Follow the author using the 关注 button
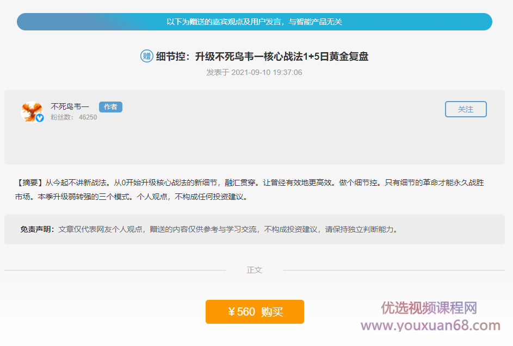The width and height of the screenshot is (513, 346). point(466,109)
